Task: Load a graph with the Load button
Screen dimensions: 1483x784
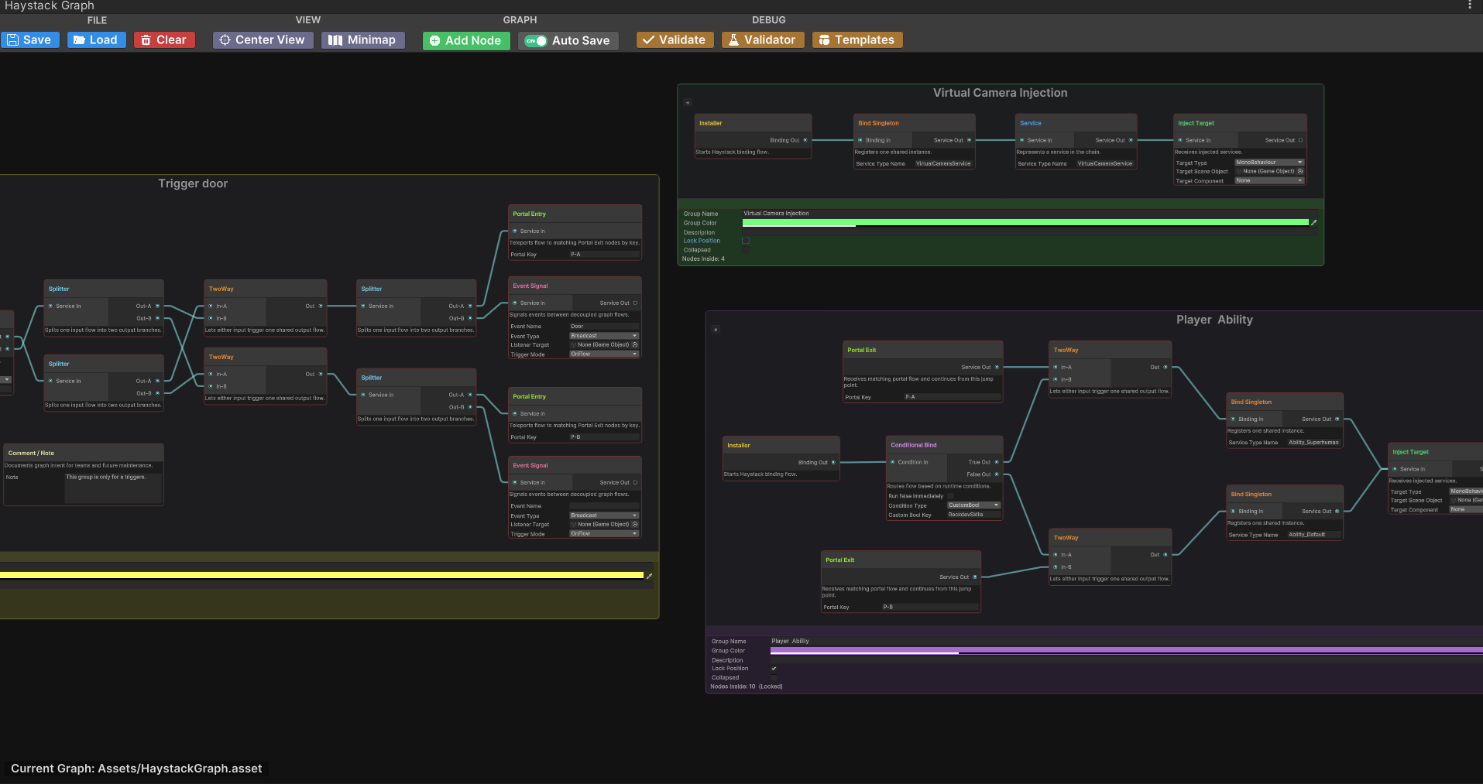Action: click(96, 40)
